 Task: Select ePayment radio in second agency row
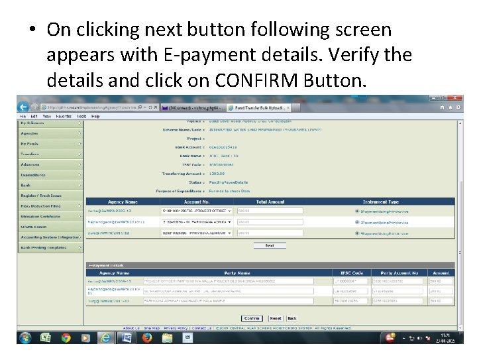(357, 222)
